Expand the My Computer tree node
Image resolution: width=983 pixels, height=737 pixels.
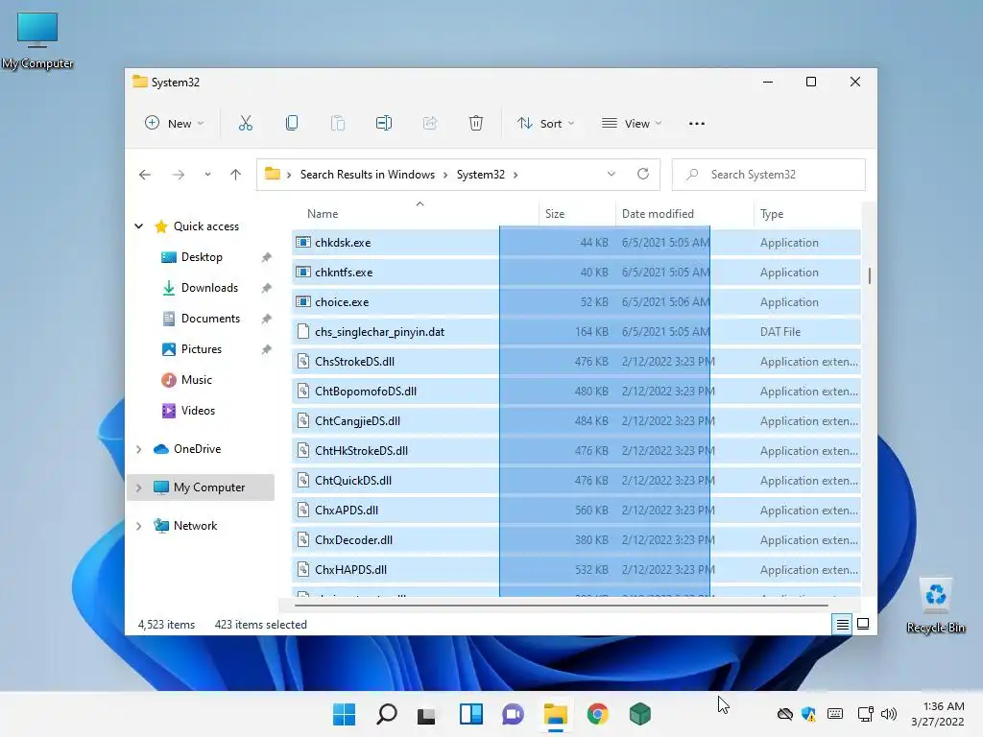(x=139, y=487)
